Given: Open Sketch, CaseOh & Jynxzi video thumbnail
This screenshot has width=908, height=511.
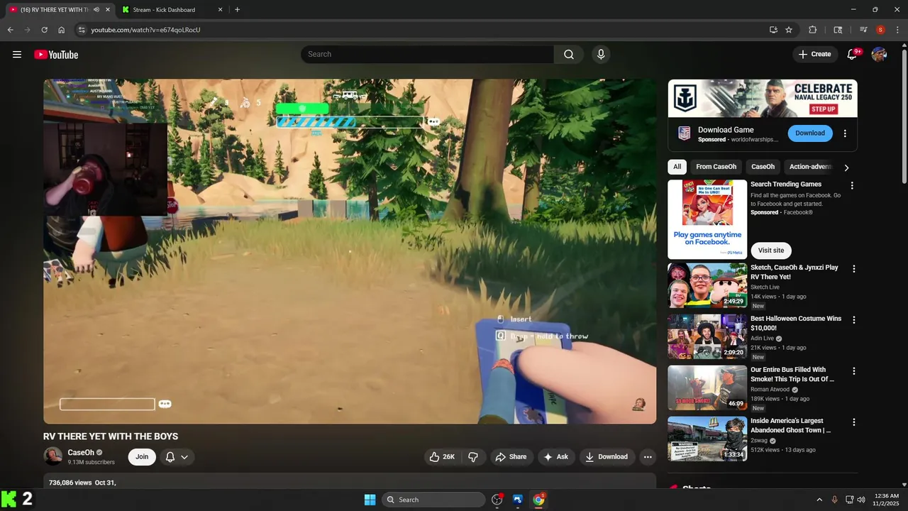Looking at the screenshot, I should coord(707,285).
